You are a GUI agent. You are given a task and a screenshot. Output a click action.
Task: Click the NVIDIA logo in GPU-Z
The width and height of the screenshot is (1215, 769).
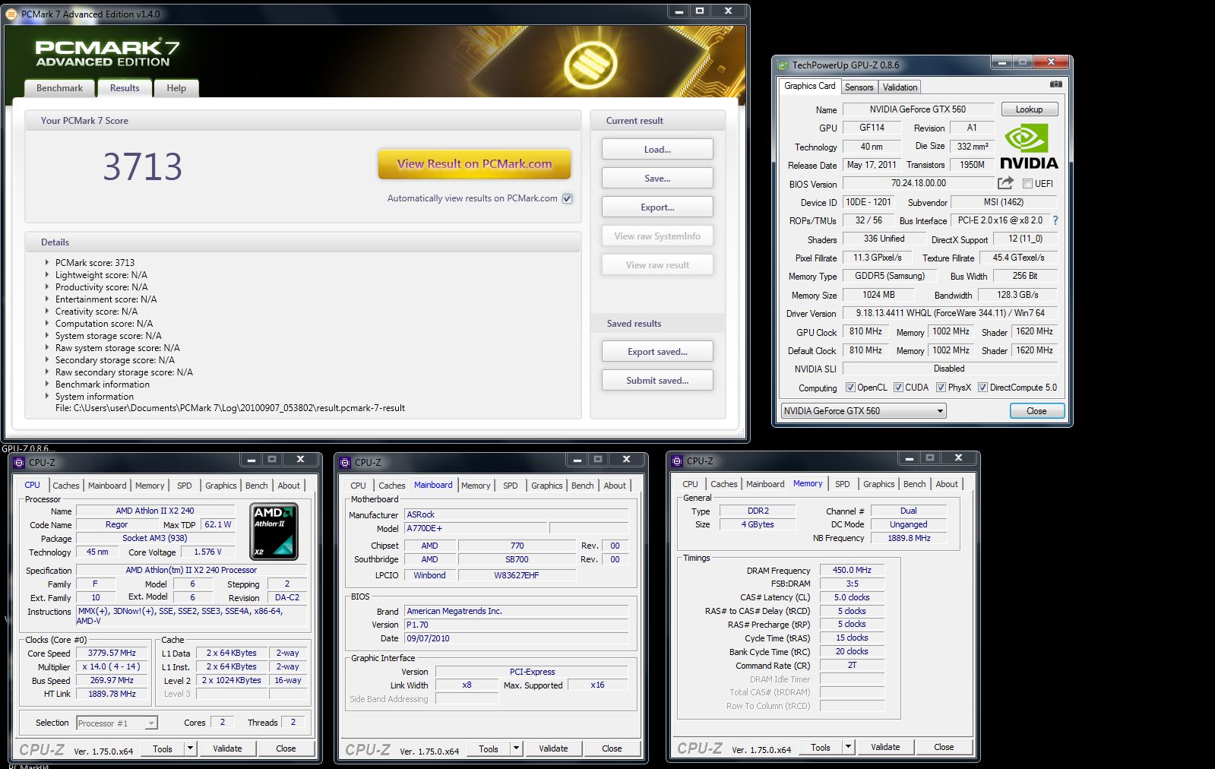1029,147
